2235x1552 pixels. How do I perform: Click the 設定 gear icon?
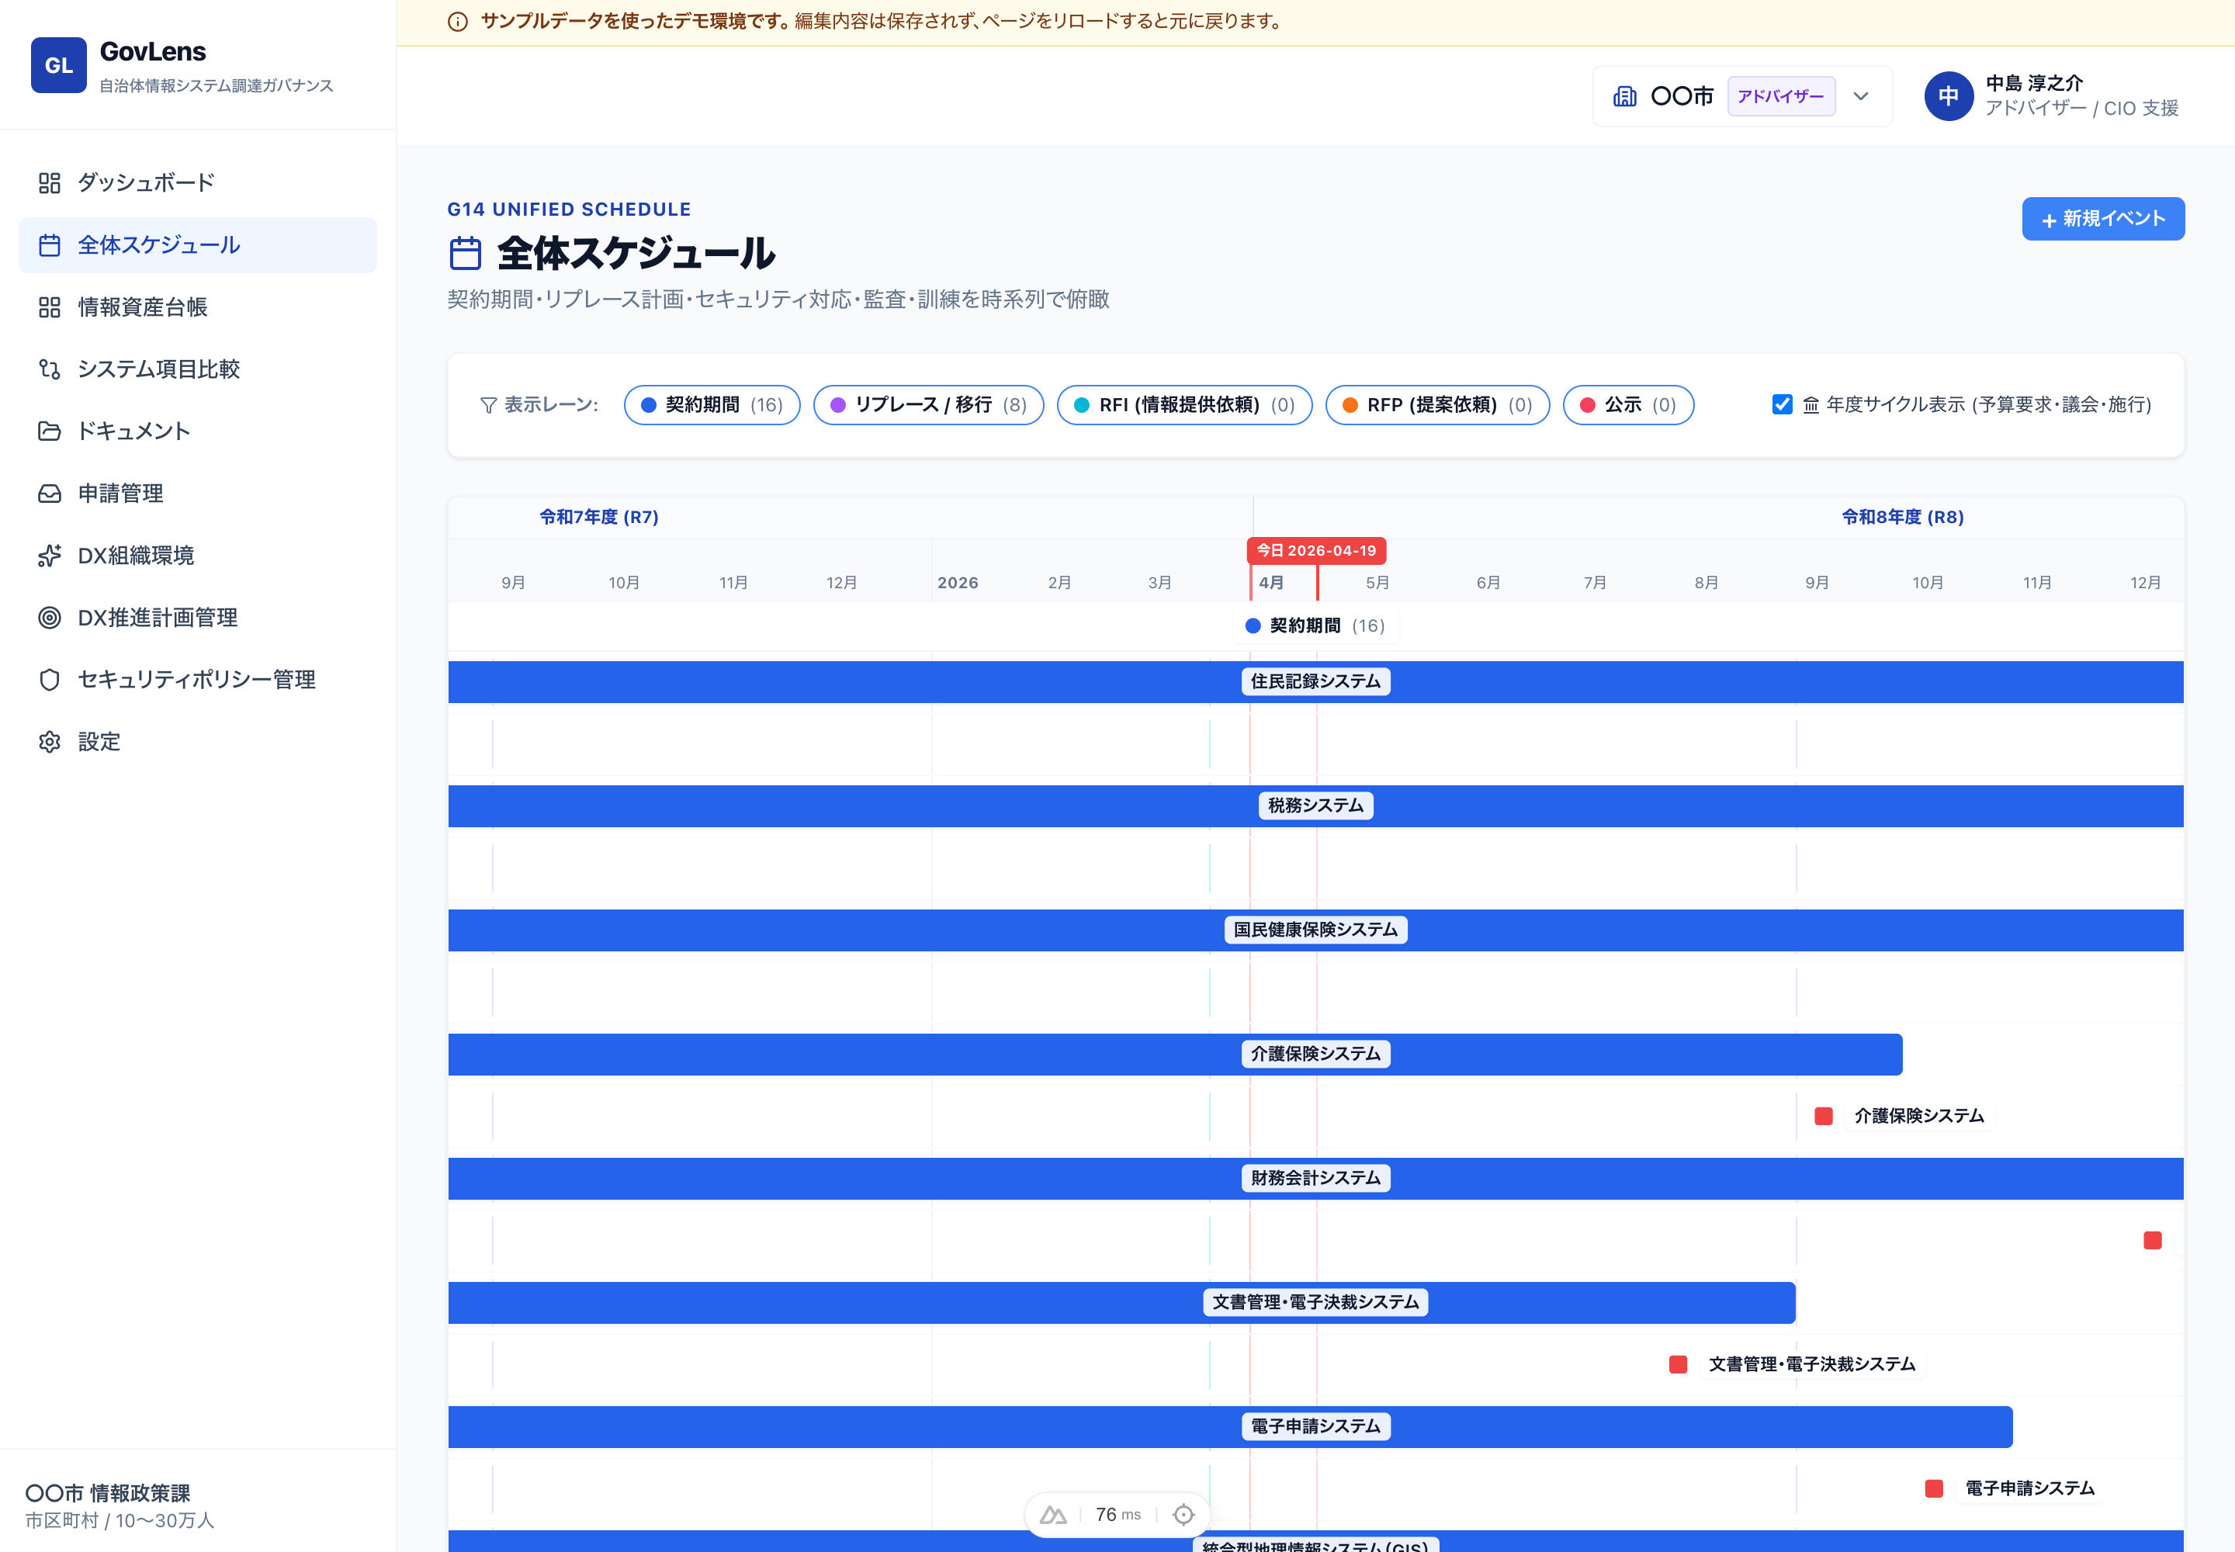pos(50,742)
